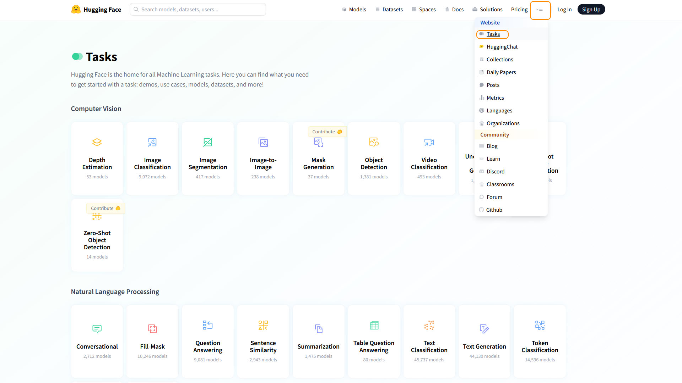Click the Fill-Mask task icon

click(x=152, y=329)
